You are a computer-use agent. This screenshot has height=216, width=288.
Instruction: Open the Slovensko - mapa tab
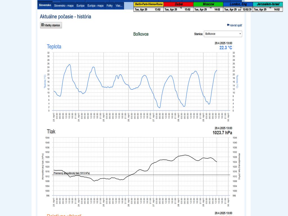pos(63,5)
